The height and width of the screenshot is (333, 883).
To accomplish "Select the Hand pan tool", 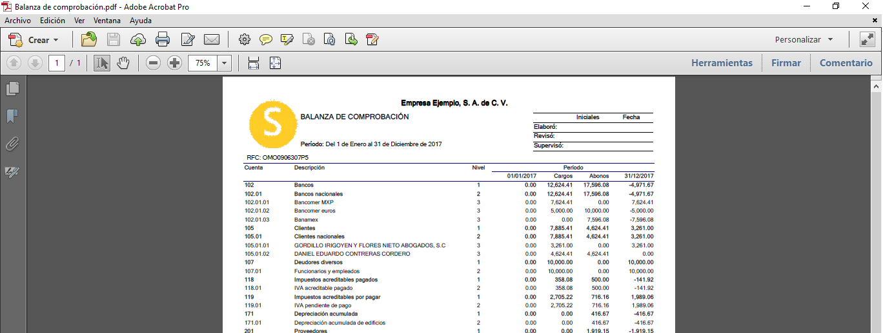I will click(123, 63).
